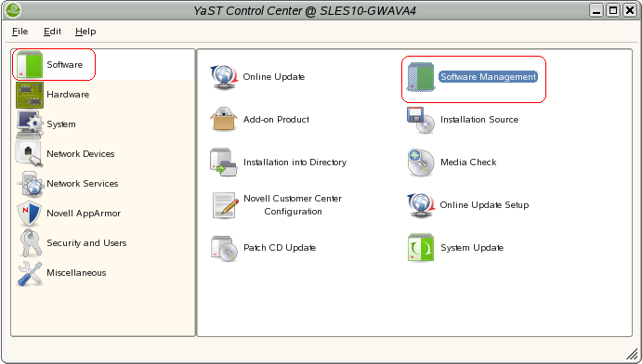Select the Network Services globe icon
Image resolution: width=642 pixels, height=364 pixels.
click(31, 184)
